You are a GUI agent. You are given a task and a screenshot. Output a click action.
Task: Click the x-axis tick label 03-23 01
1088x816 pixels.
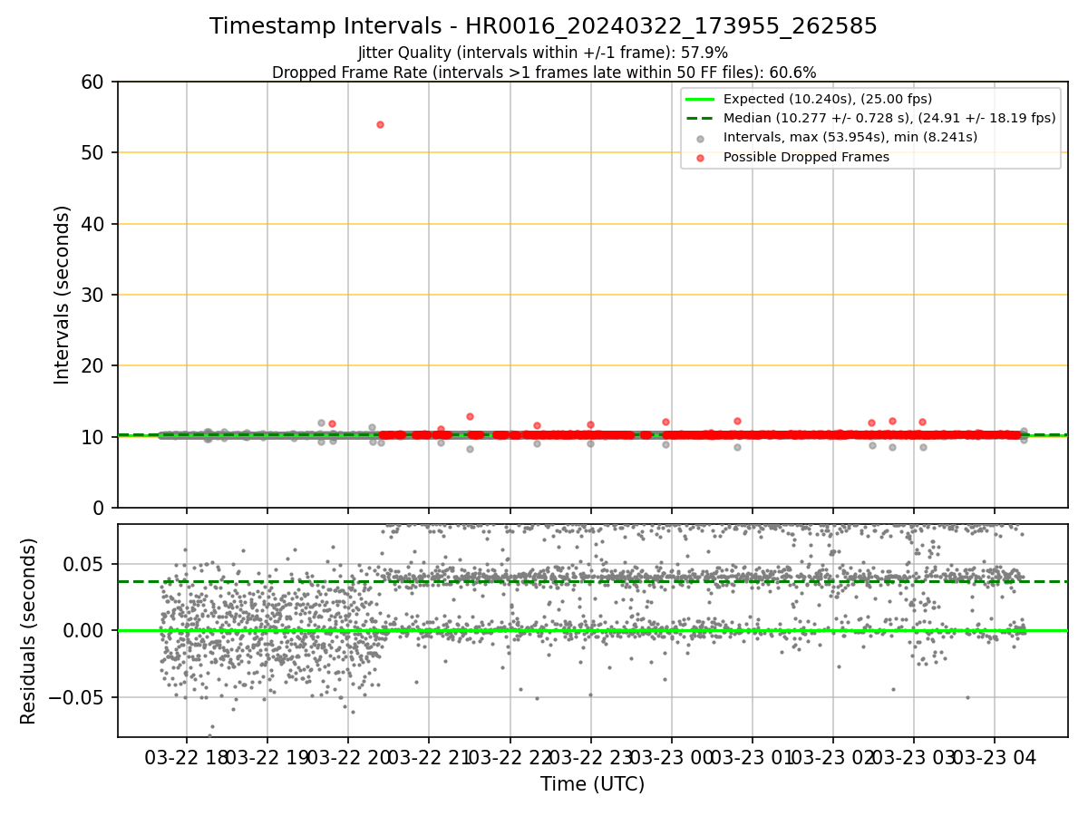click(752, 758)
